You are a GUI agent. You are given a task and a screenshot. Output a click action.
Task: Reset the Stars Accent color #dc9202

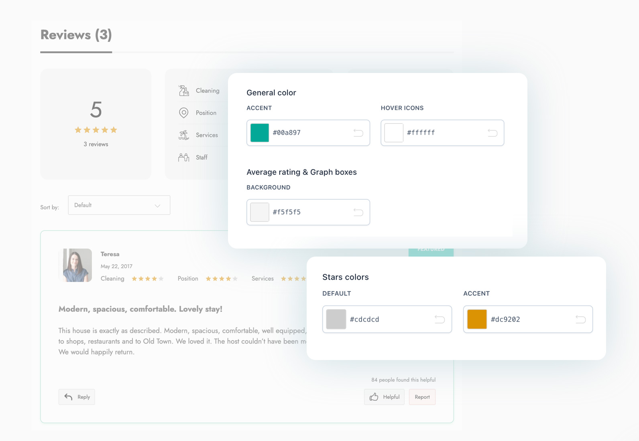pos(580,320)
